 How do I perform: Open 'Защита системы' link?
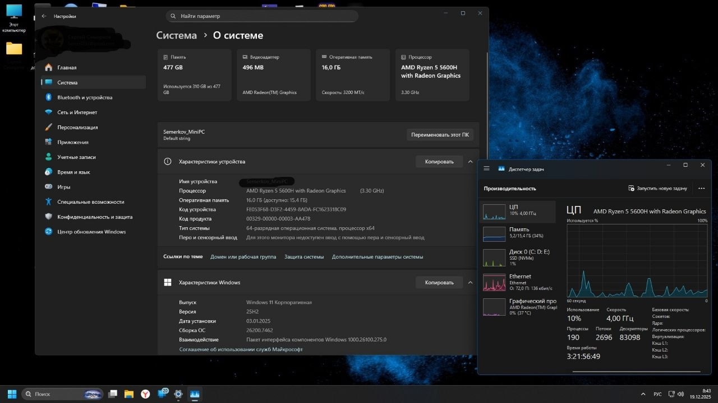(304, 257)
